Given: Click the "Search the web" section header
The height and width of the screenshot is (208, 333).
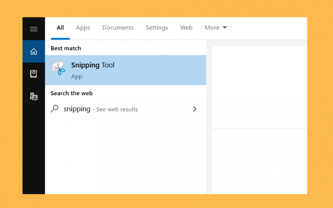Looking at the screenshot, I should [72, 93].
